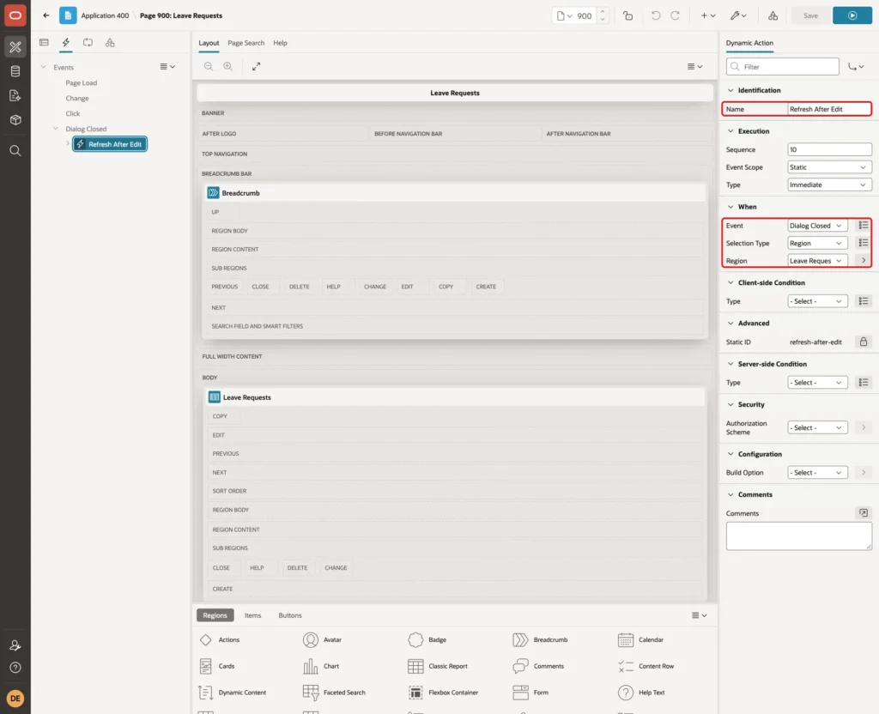Image resolution: width=879 pixels, height=714 pixels.
Task: Collapse the Identification section
Action: click(x=730, y=90)
